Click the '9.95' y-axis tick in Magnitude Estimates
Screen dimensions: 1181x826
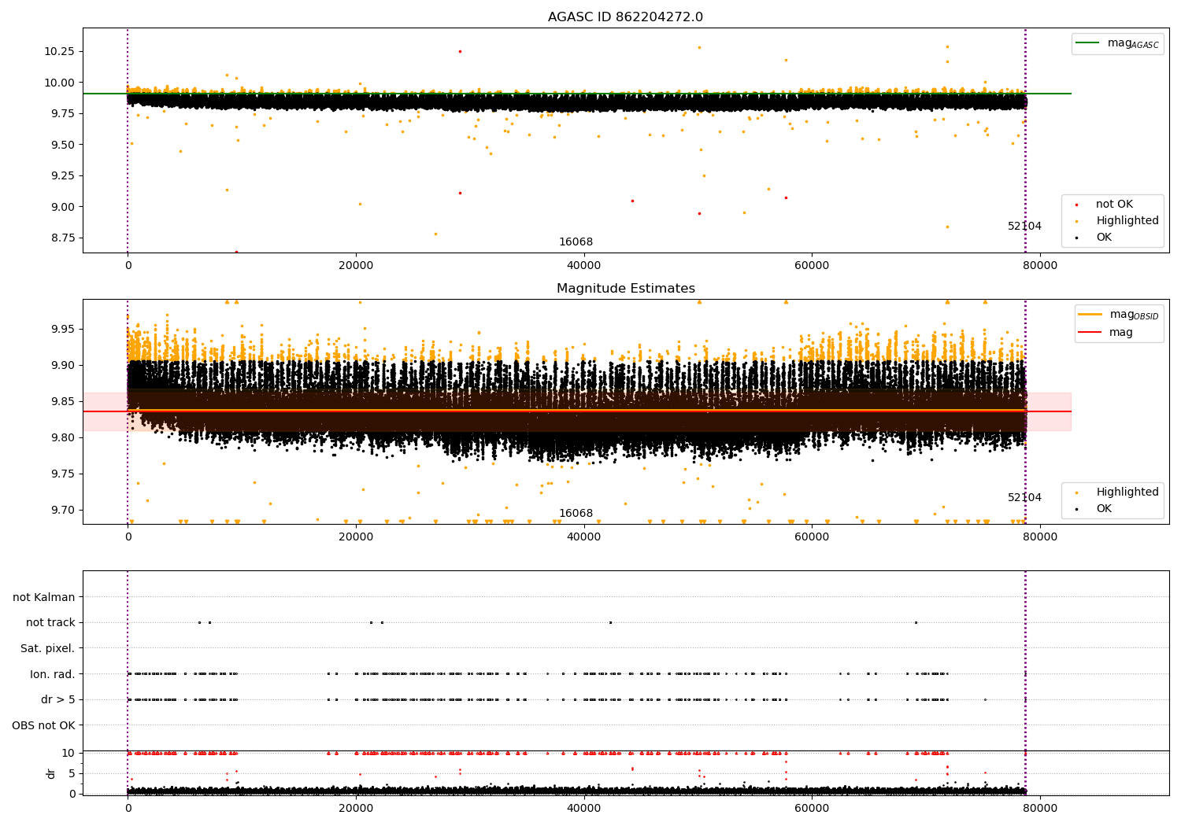(62, 329)
